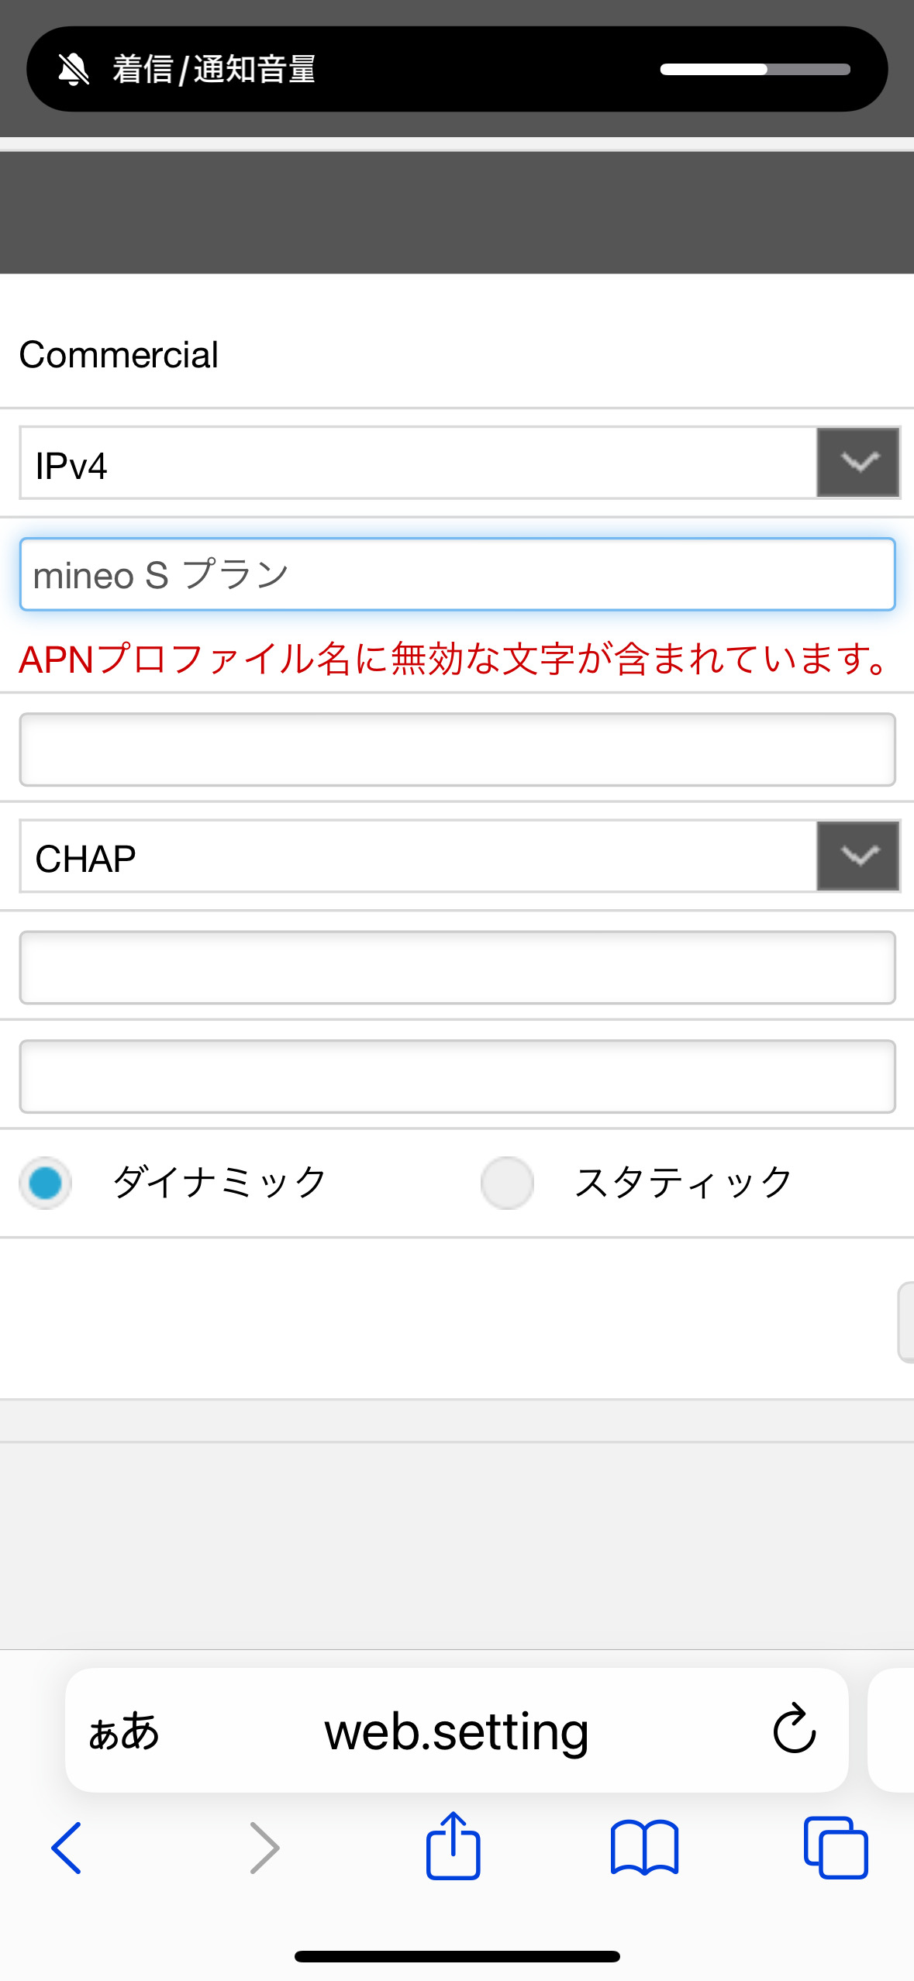Click the empty field below the error message
Screen dimensions: 914x1981
tap(457, 749)
